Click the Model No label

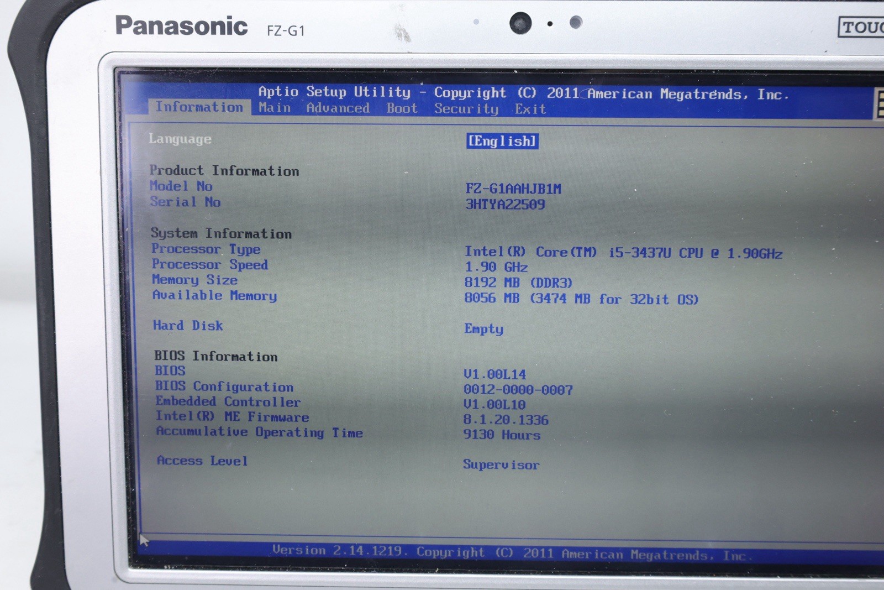coord(181,186)
